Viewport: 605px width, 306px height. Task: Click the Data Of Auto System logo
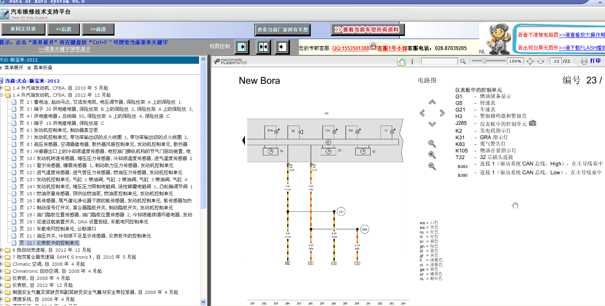5,14
